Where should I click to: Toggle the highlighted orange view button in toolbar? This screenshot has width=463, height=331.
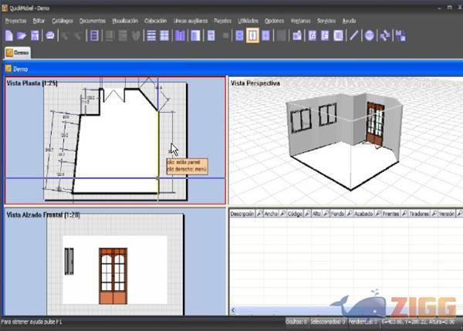[252, 35]
